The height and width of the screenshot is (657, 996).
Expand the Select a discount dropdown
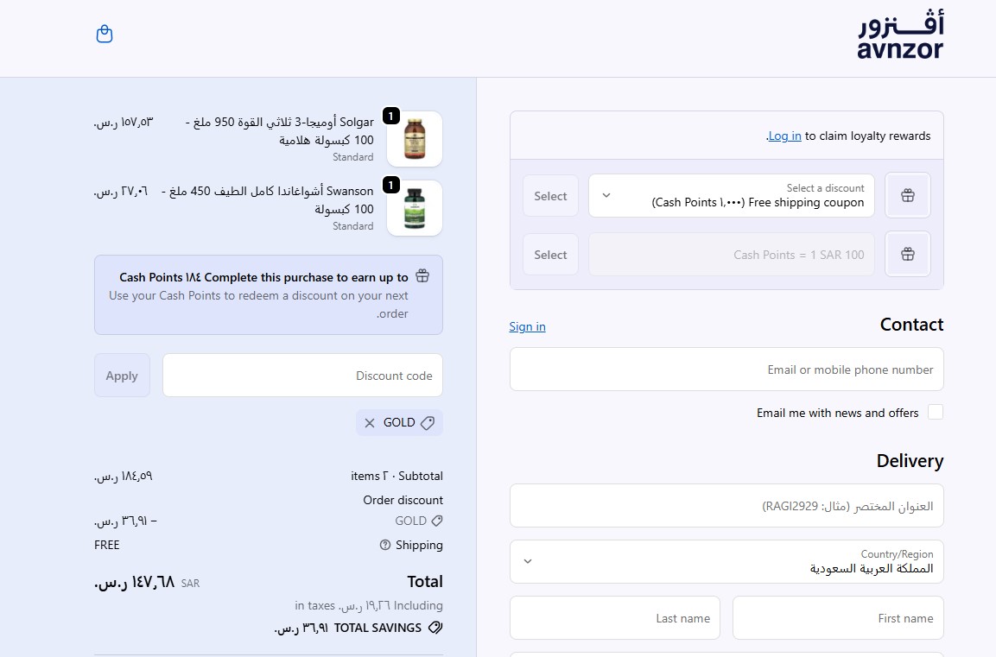pos(731,195)
